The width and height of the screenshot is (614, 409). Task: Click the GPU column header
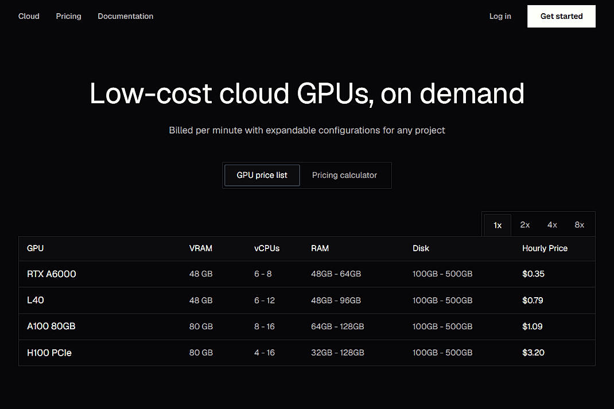click(x=35, y=248)
